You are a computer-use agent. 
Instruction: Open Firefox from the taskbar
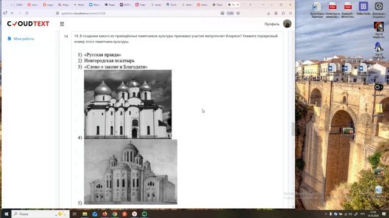point(105,214)
